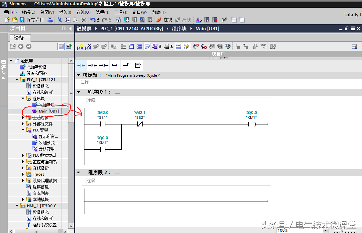Delete selection with the X toolbar icon
Viewport: 362px width, 233px height.
pos(83,20)
